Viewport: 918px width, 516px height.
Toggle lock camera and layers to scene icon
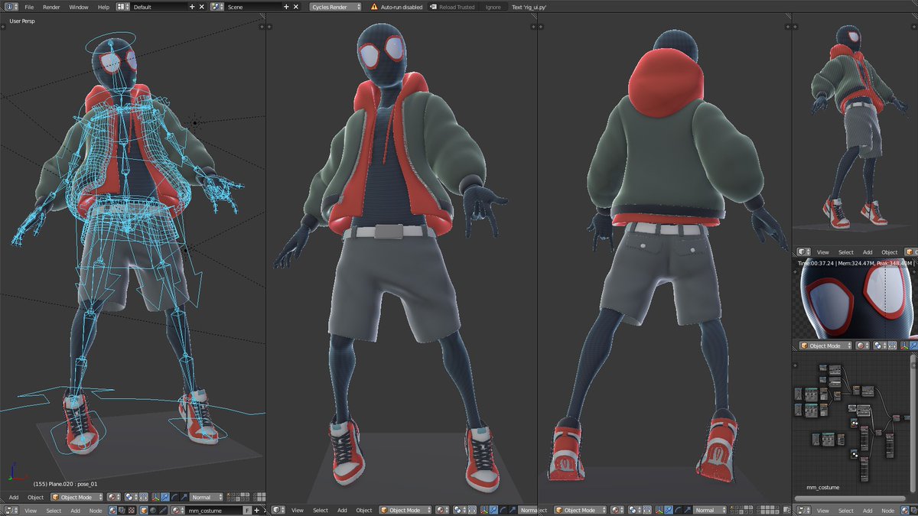[786, 510]
